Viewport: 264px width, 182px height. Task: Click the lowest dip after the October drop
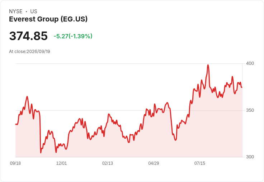point(41,153)
